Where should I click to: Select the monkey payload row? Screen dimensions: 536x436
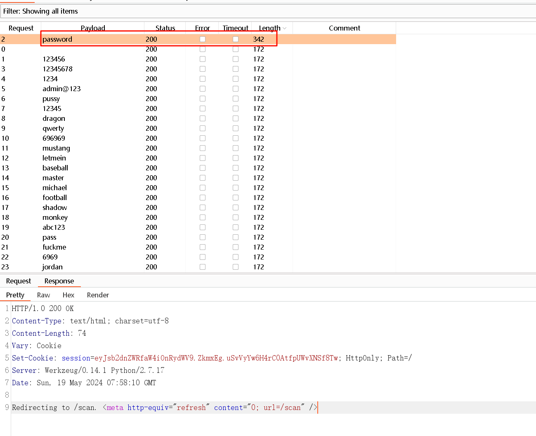coord(198,217)
